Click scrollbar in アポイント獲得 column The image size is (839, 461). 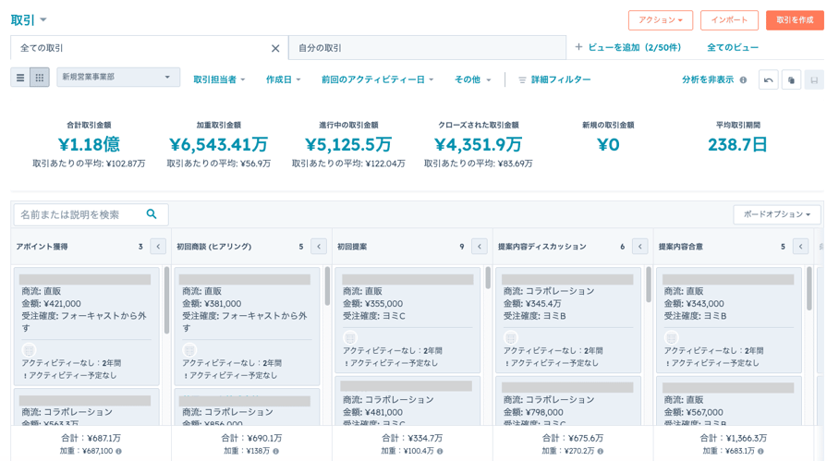pyautogui.click(x=166, y=299)
